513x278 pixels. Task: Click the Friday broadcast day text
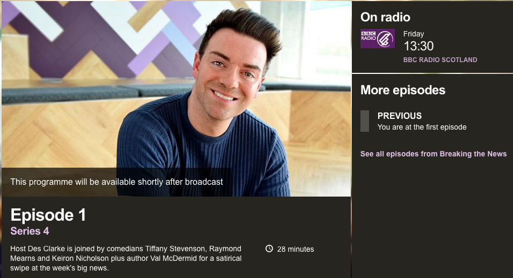[414, 34]
